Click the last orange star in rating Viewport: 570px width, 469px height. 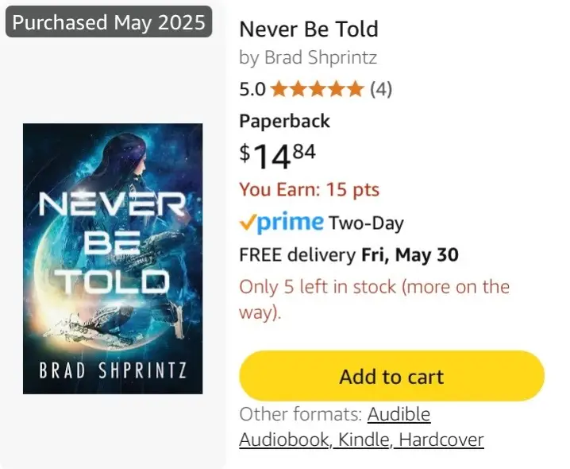point(355,89)
